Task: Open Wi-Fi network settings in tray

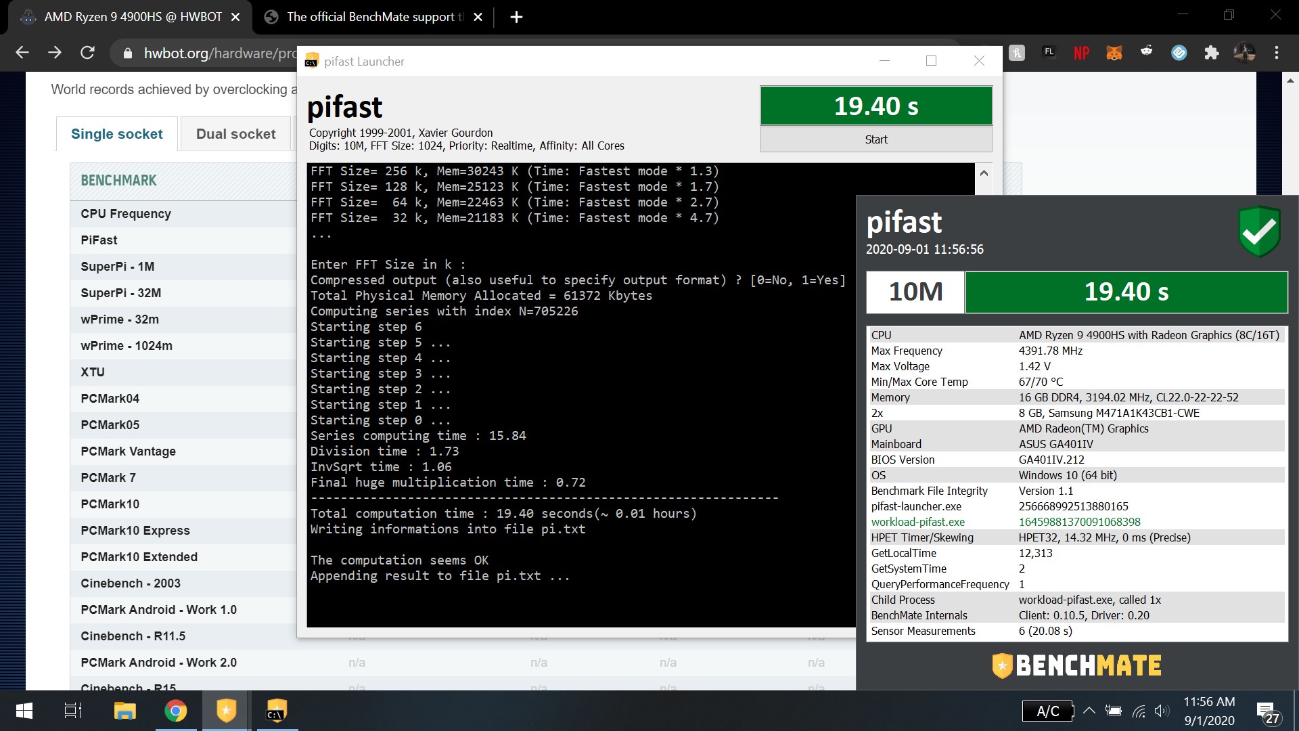Action: pyautogui.click(x=1139, y=711)
